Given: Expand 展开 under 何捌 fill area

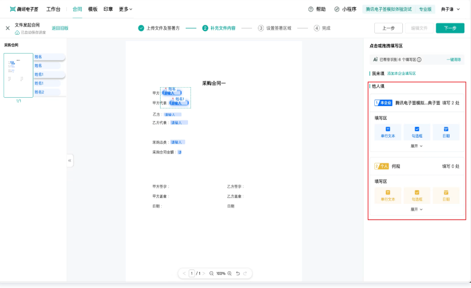Looking at the screenshot, I should (417, 209).
